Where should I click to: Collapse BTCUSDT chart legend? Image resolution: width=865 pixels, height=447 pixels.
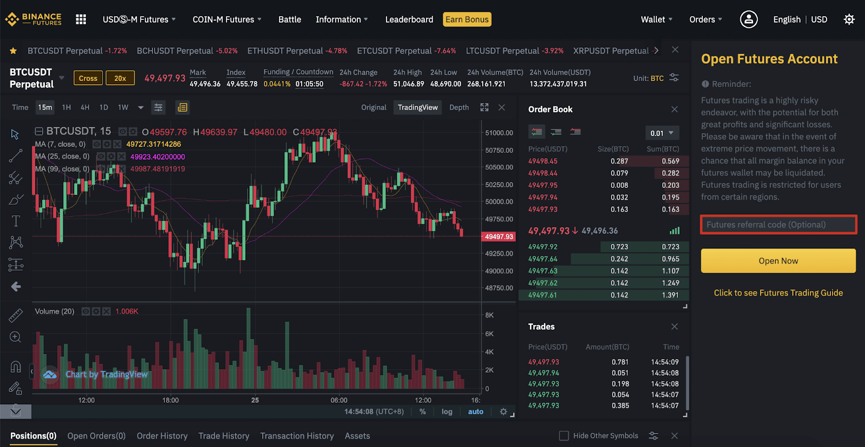pyautogui.click(x=39, y=131)
